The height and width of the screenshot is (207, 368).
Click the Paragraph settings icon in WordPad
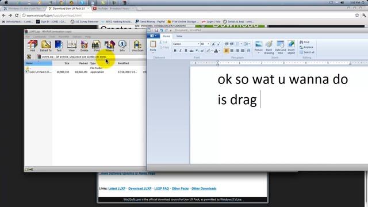pos(248,51)
